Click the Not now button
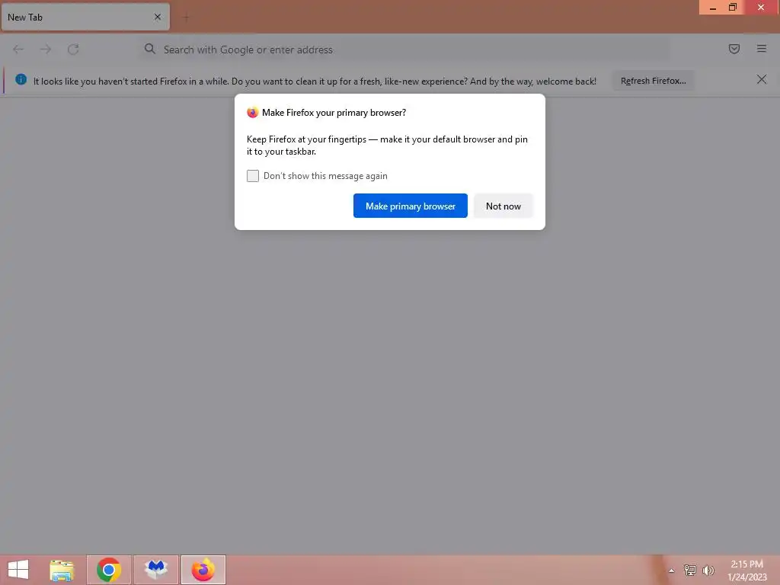Image resolution: width=780 pixels, height=585 pixels. coord(503,206)
